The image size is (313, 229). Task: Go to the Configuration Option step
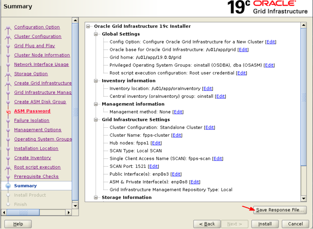[x=37, y=27]
